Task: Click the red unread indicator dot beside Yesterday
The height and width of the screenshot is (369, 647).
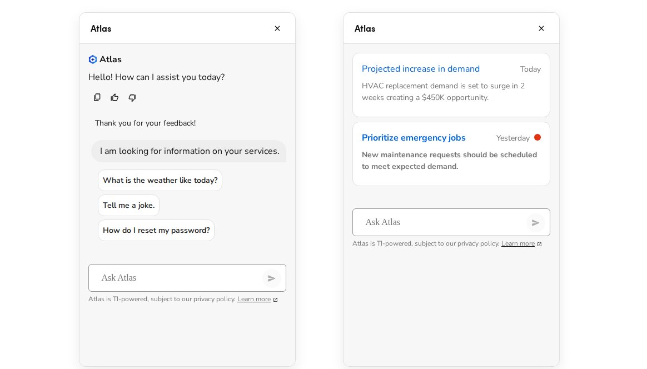Action: click(x=536, y=137)
